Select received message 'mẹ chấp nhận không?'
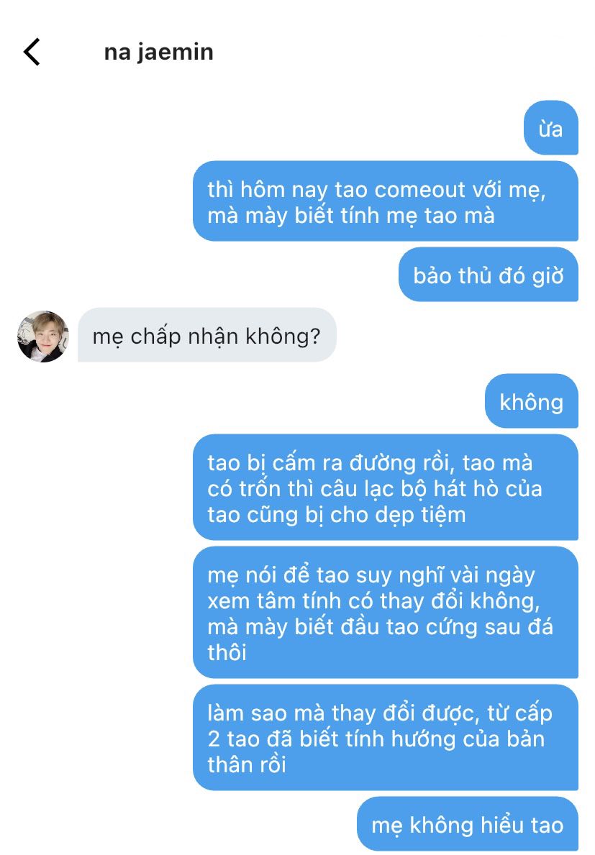The width and height of the screenshot is (595, 855). coord(206,335)
